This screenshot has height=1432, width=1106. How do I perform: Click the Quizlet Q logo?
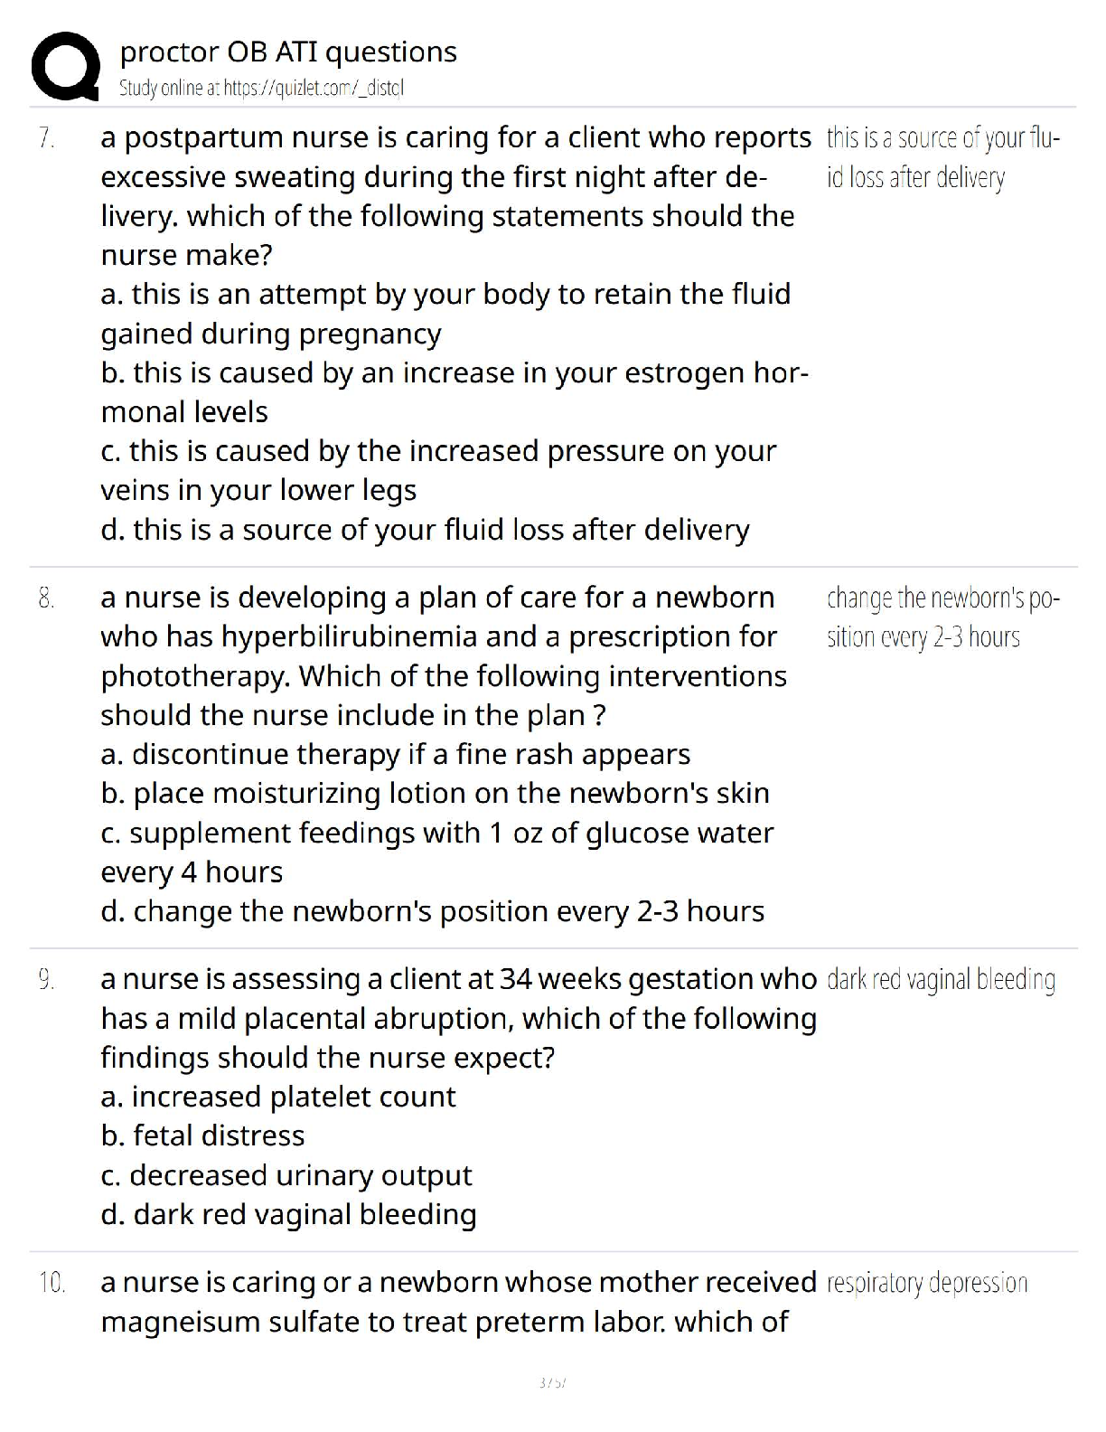tap(65, 65)
